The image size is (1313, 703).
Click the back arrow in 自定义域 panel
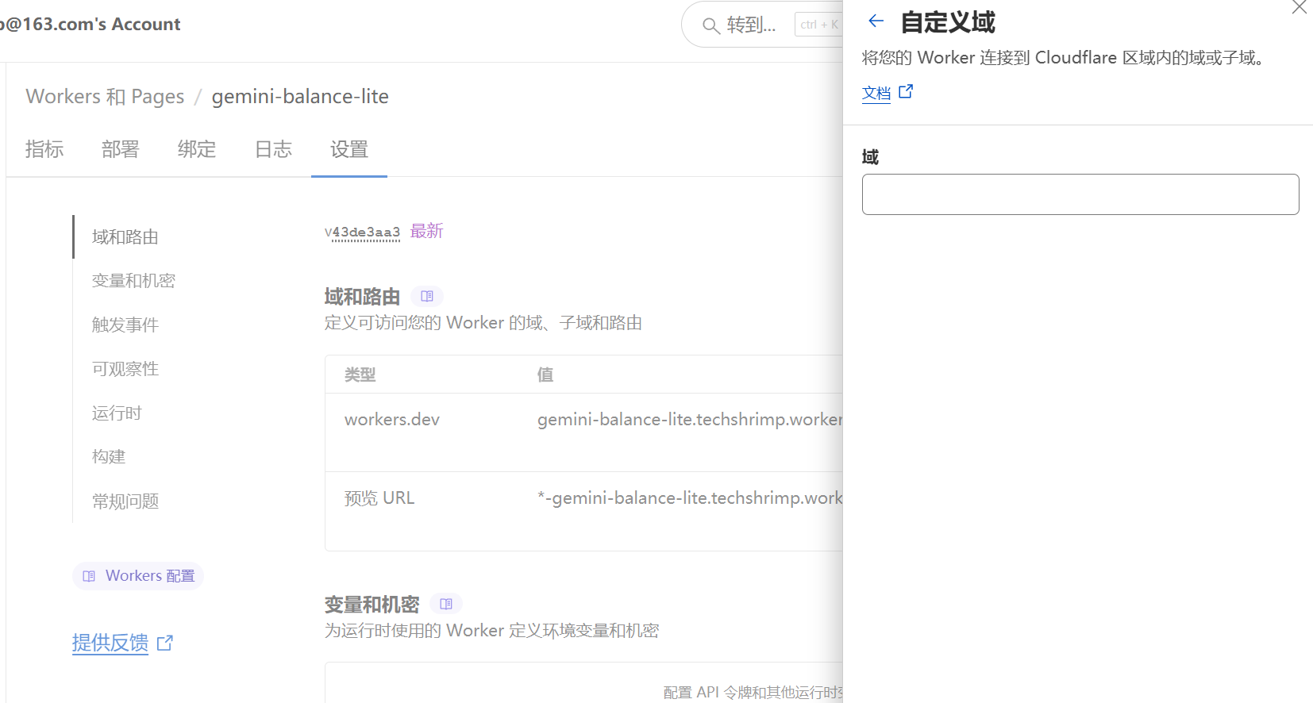click(x=876, y=21)
